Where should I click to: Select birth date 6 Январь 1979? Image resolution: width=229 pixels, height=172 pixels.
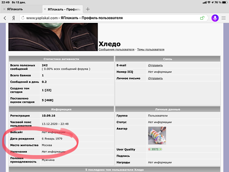(x=52, y=139)
